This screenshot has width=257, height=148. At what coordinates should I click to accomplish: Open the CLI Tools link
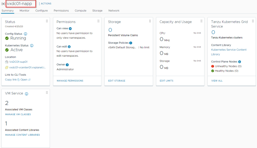24,80
